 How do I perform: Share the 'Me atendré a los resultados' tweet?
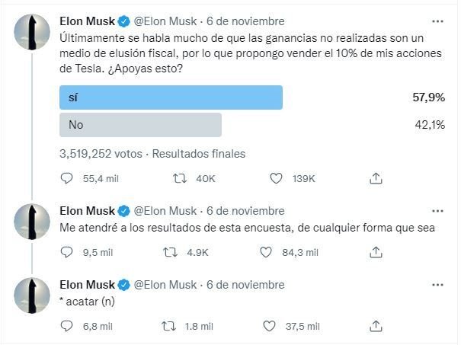[x=376, y=252]
